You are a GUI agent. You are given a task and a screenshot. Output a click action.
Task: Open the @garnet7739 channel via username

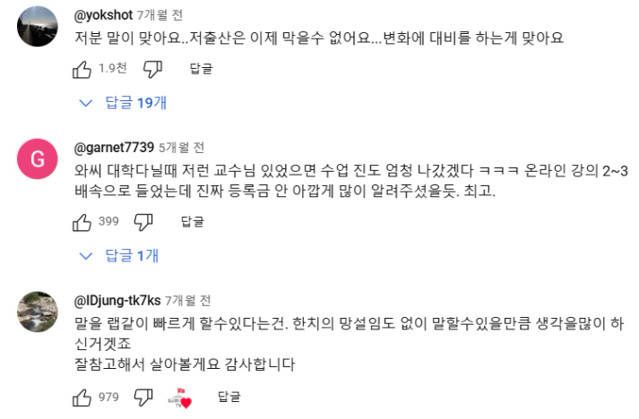pyautogui.click(x=113, y=147)
